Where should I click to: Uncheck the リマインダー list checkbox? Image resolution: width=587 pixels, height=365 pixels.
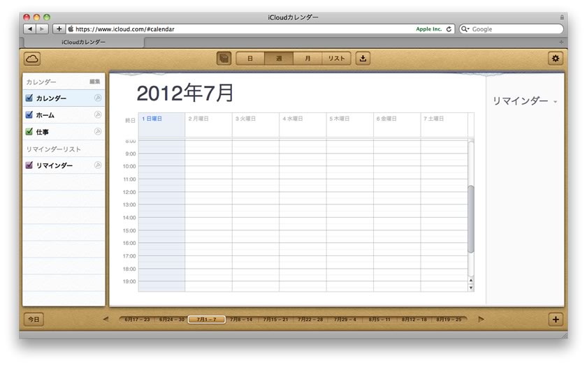click(29, 165)
